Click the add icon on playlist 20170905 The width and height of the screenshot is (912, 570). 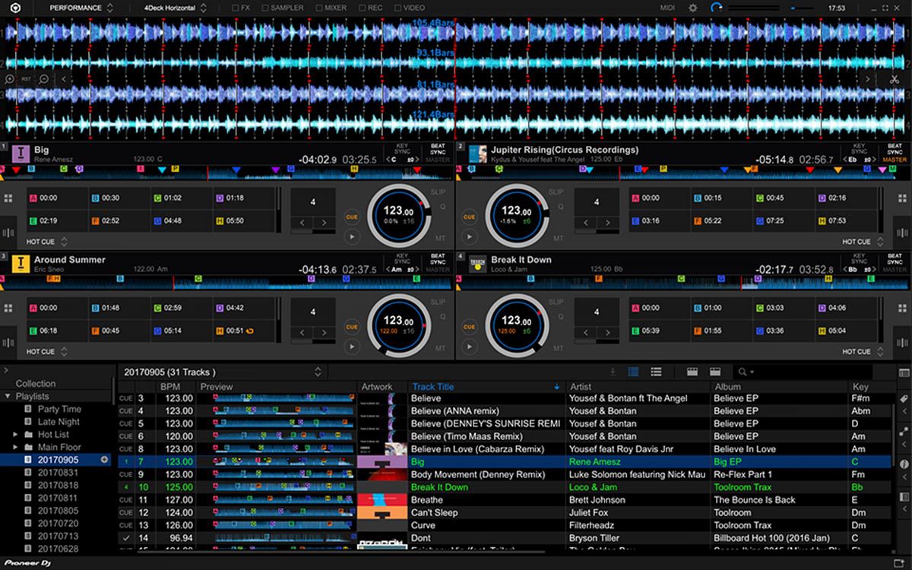click(104, 460)
